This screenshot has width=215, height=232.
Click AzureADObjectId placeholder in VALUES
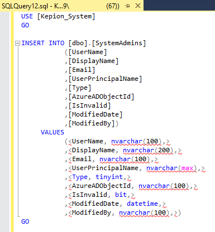pyautogui.click(x=101, y=186)
